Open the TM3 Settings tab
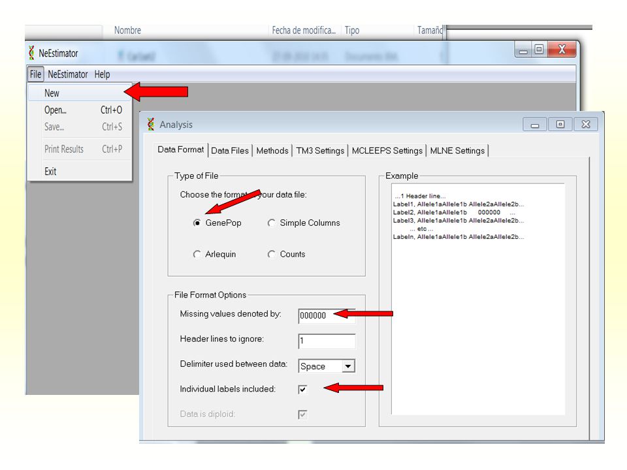The image size is (627, 470). 320,151
